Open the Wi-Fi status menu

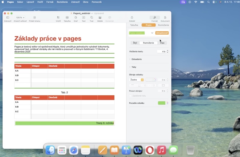point(196,2)
